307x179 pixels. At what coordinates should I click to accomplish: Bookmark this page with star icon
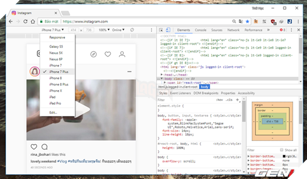(248, 21)
